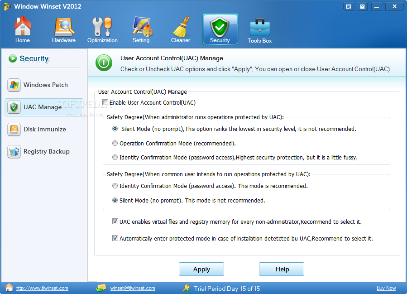Click the house icon in status bar
Viewport: 407px width, 294px height.
[9, 288]
